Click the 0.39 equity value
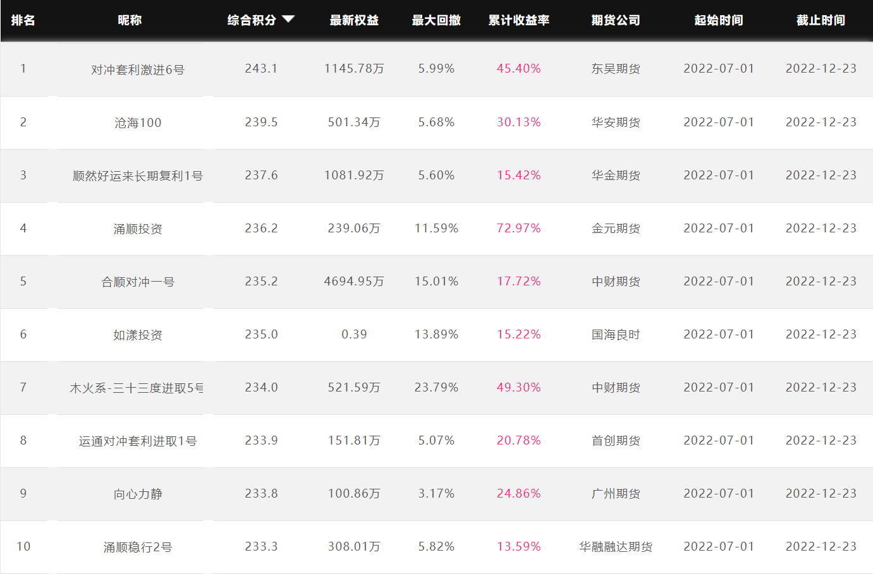The width and height of the screenshot is (873, 574). pos(354,334)
